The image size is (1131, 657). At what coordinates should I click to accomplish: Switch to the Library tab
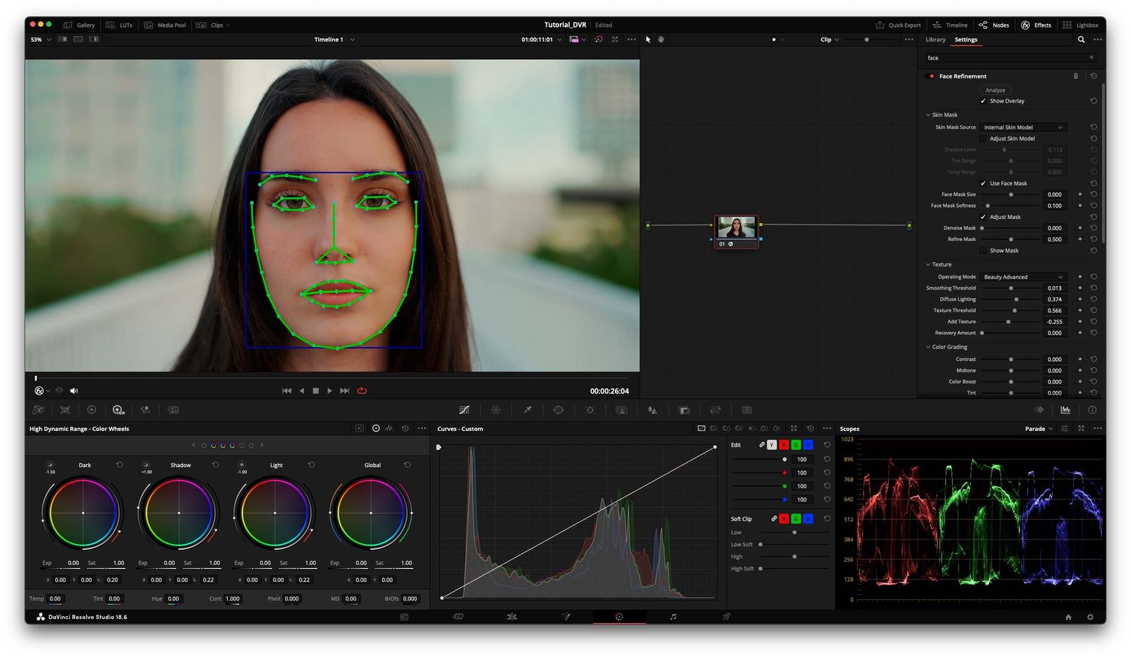[934, 40]
